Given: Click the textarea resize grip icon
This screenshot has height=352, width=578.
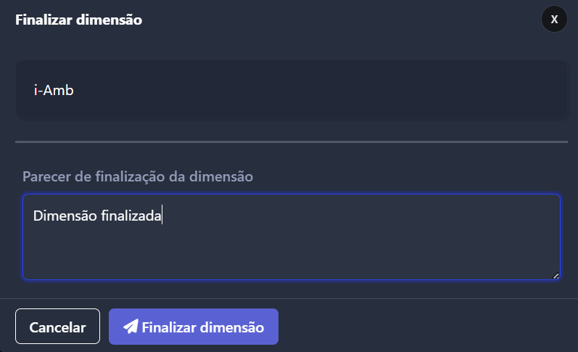Looking at the screenshot, I should point(556,276).
